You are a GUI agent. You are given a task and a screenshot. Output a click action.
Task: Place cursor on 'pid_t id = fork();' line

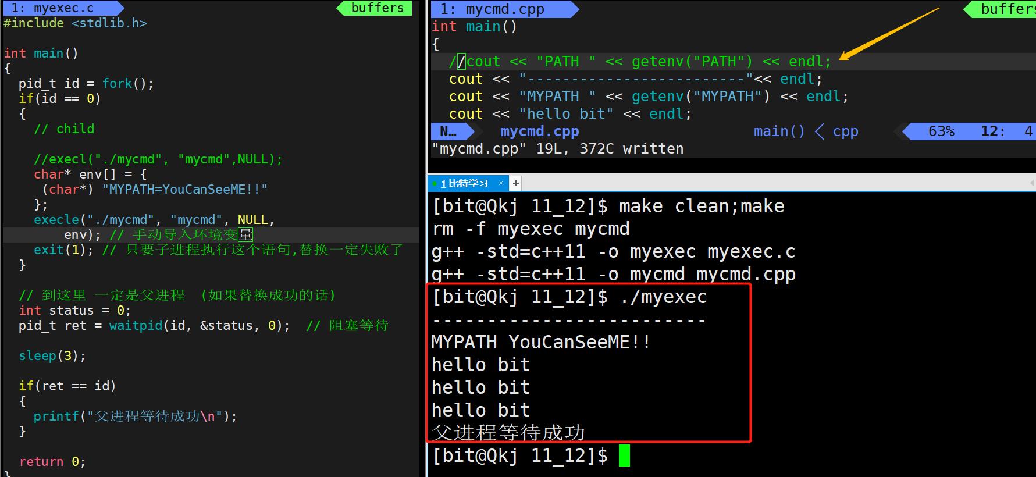pos(86,84)
